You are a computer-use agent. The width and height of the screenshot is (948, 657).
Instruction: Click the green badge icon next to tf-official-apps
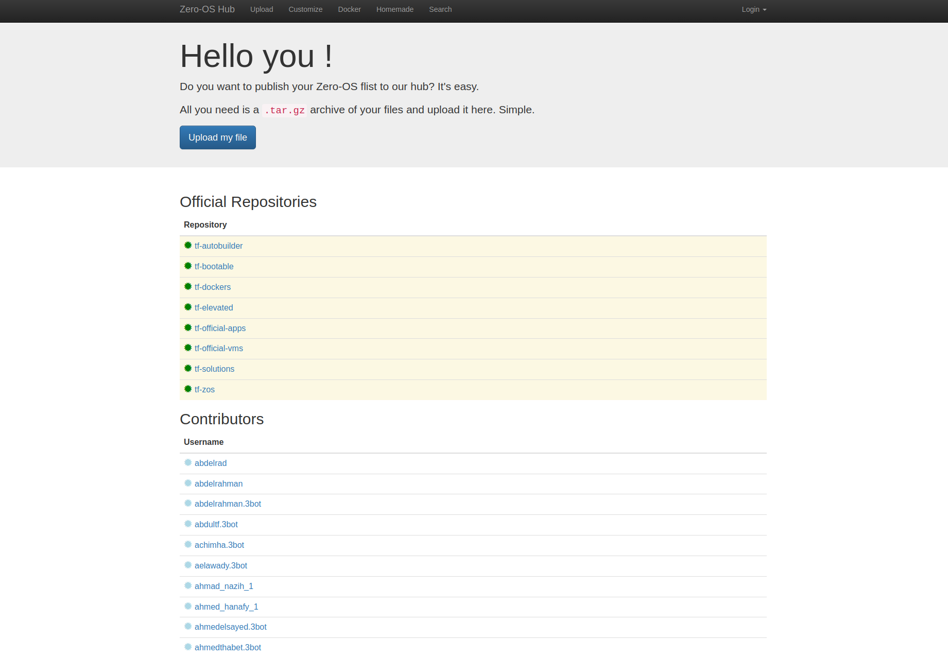point(188,328)
